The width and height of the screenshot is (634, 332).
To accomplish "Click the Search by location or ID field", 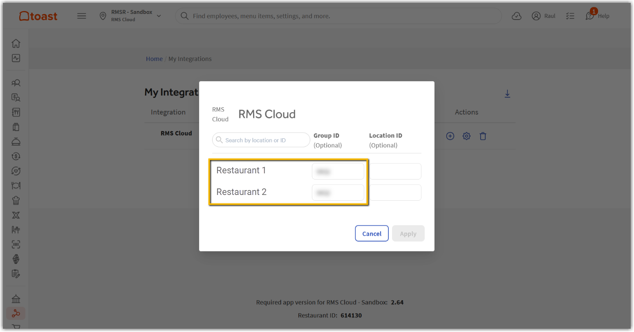I will pyautogui.click(x=261, y=140).
